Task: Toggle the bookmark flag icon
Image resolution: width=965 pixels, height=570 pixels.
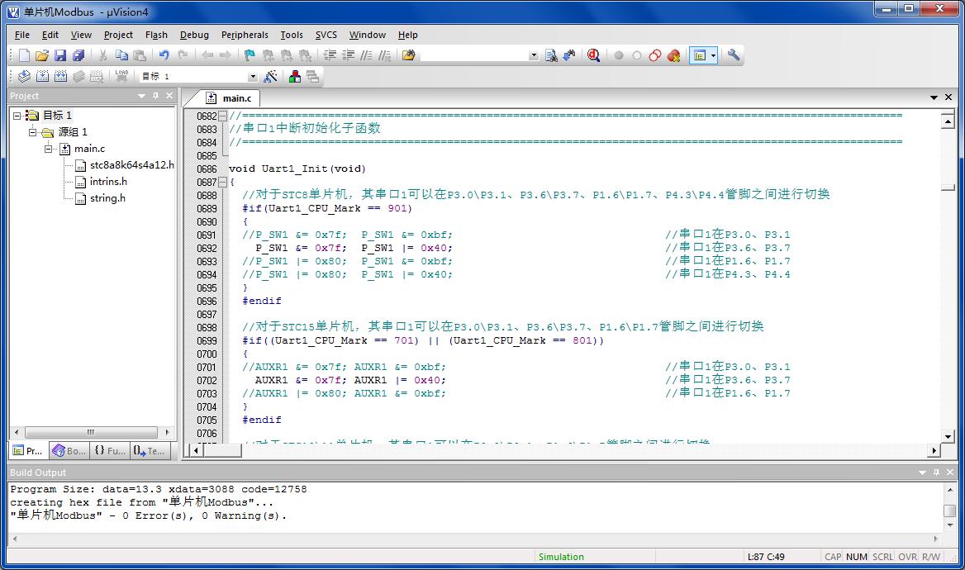Action: tap(250, 55)
